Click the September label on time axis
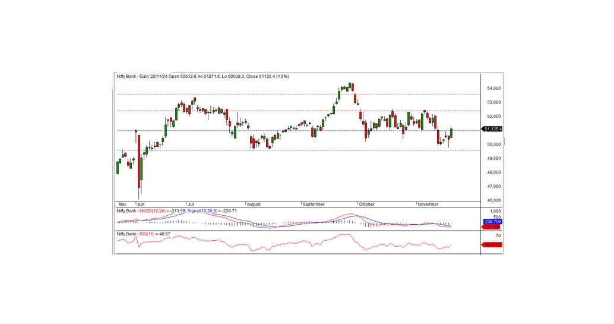This screenshot has height=324, width=614. 314,205
